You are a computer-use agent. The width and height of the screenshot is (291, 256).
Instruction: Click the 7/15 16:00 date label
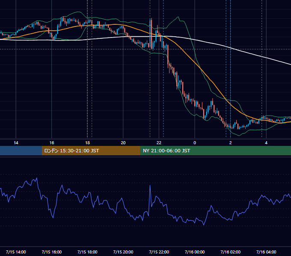click(52, 252)
